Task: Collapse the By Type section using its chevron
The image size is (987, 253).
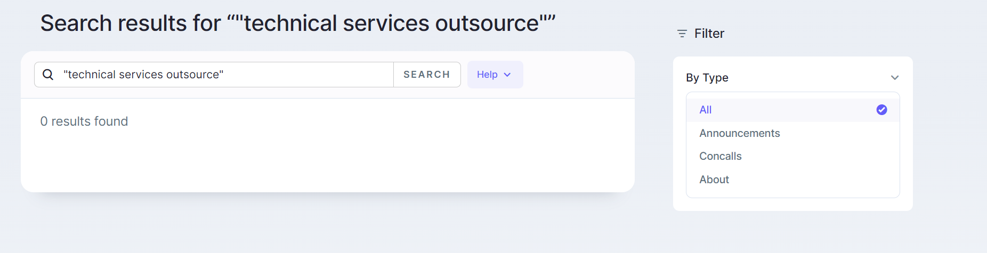Action: click(x=895, y=78)
